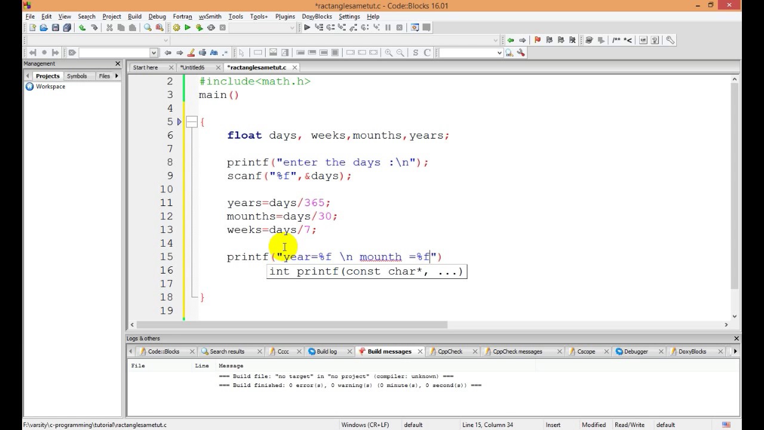Viewport: 764px width, 430px height.
Task: Click "Windows (CR+LF)" in status bar
Action: [x=365, y=425]
